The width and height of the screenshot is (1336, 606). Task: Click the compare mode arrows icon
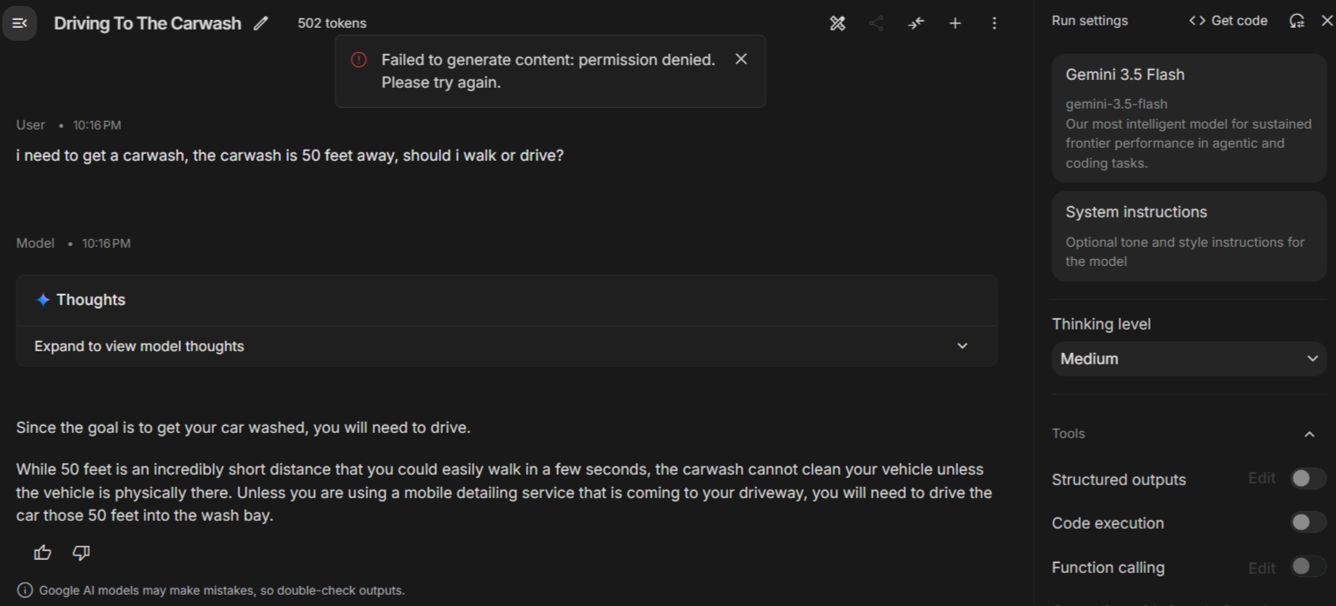(916, 23)
